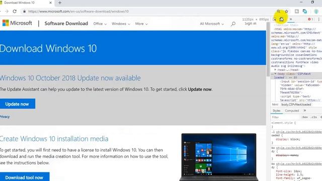Click Download tool now button
The height and width of the screenshot is (181, 322).
(25, 177)
